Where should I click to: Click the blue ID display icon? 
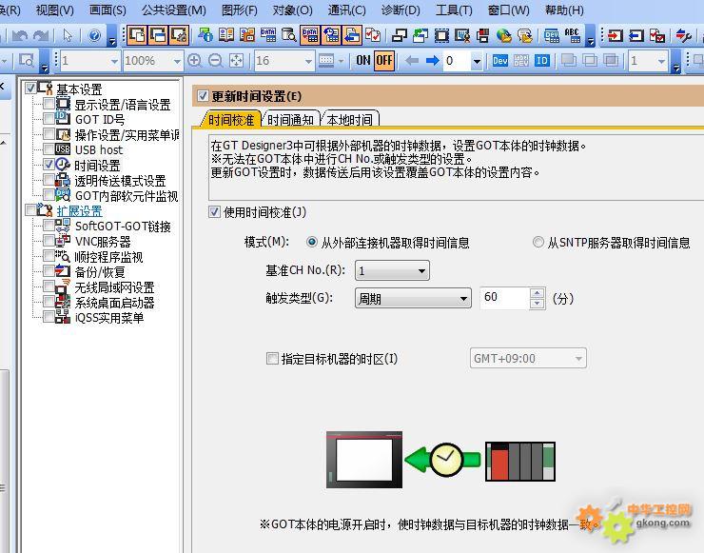[542, 60]
